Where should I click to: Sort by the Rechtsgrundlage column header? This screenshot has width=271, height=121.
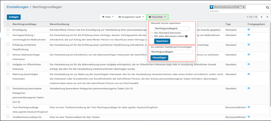coord(24,24)
